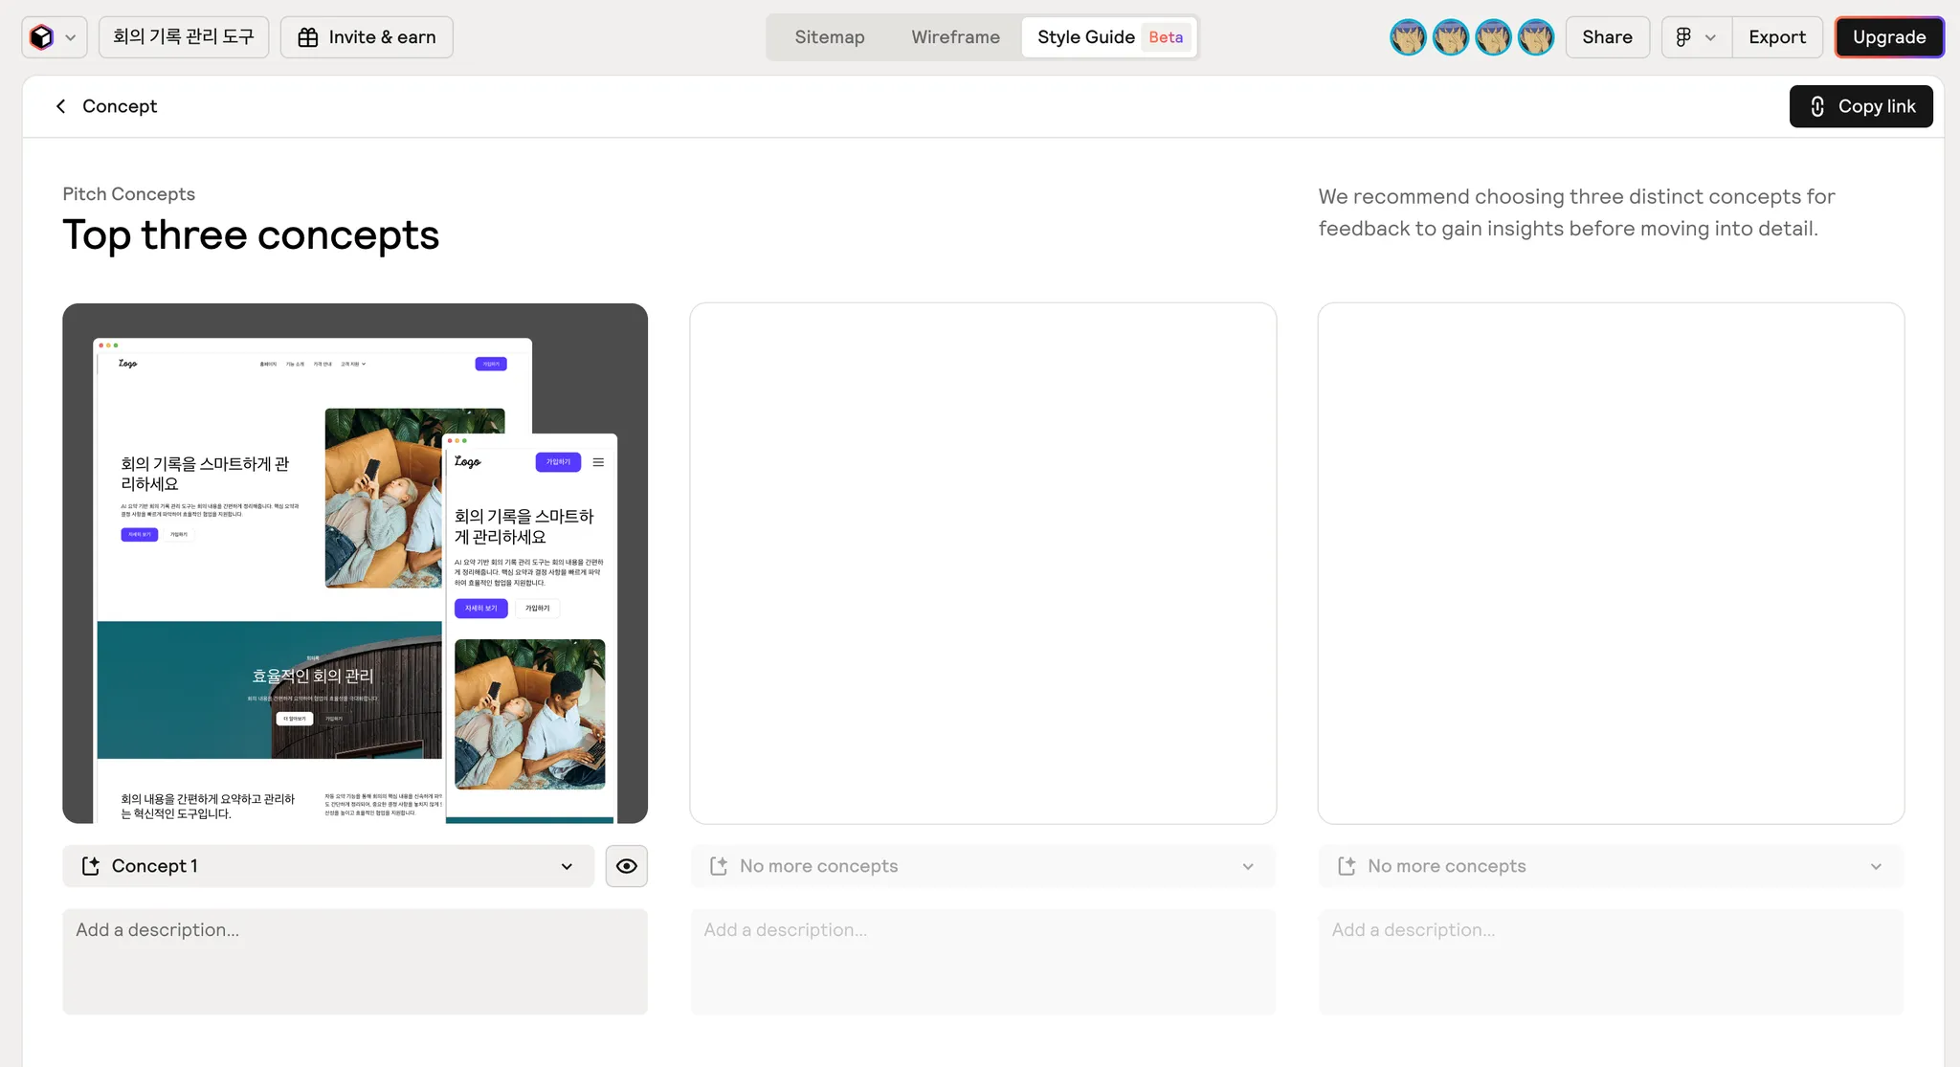Click the Figma export icon
1960x1067 pixels.
coord(1683,37)
